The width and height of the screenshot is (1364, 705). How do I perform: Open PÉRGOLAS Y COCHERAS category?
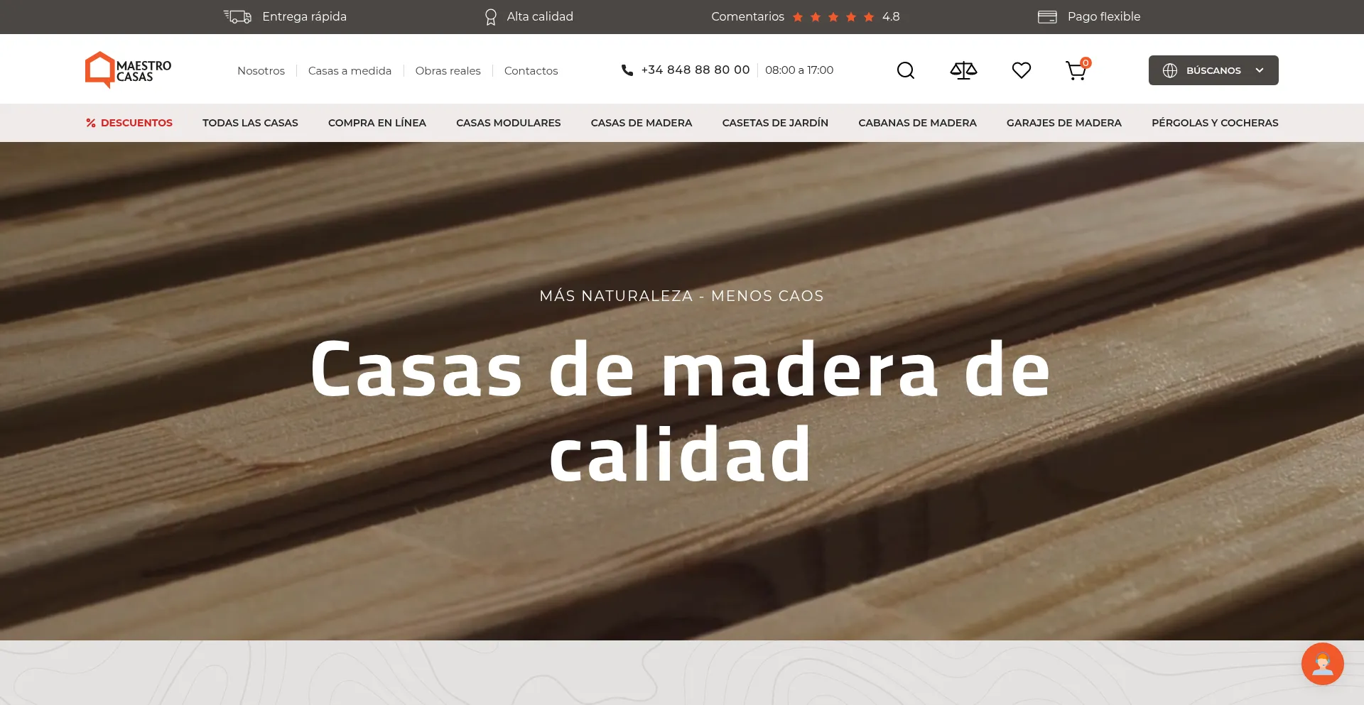pyautogui.click(x=1214, y=123)
